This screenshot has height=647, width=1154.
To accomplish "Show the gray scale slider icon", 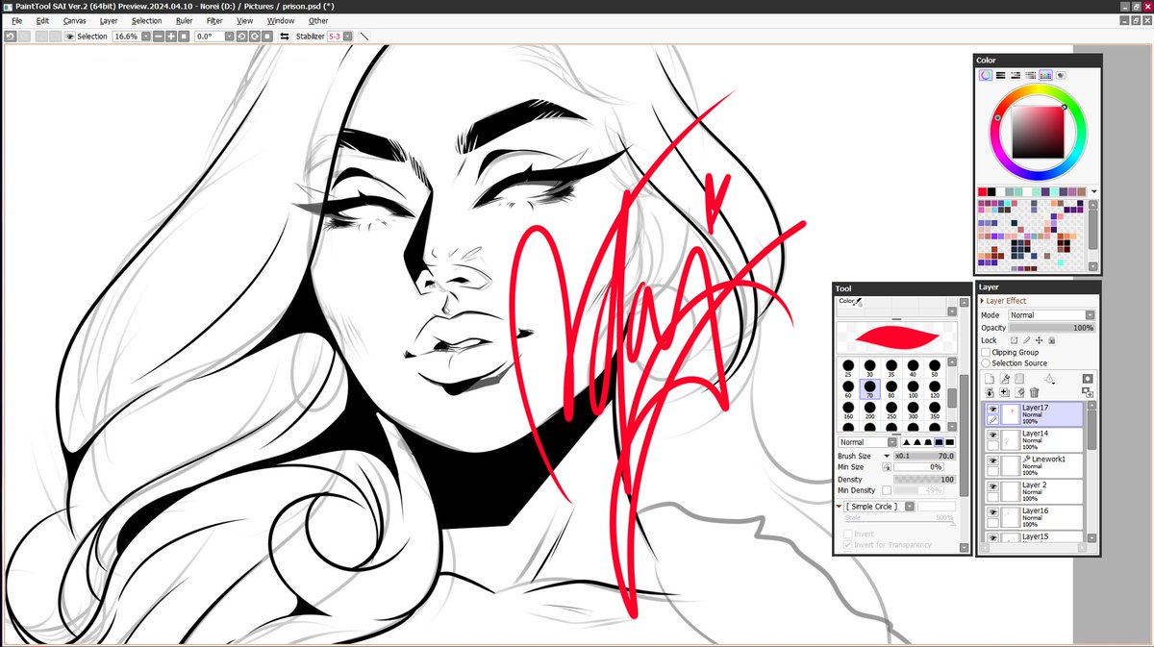I will tap(1030, 75).
